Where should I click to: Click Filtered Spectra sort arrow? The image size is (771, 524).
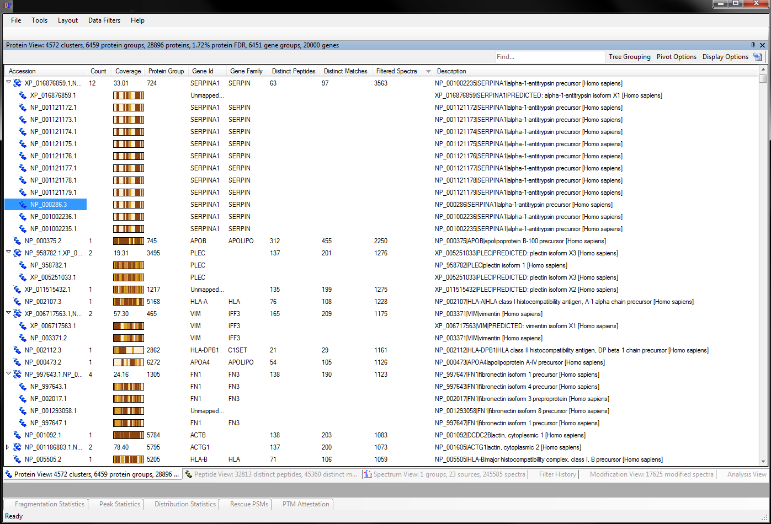428,72
